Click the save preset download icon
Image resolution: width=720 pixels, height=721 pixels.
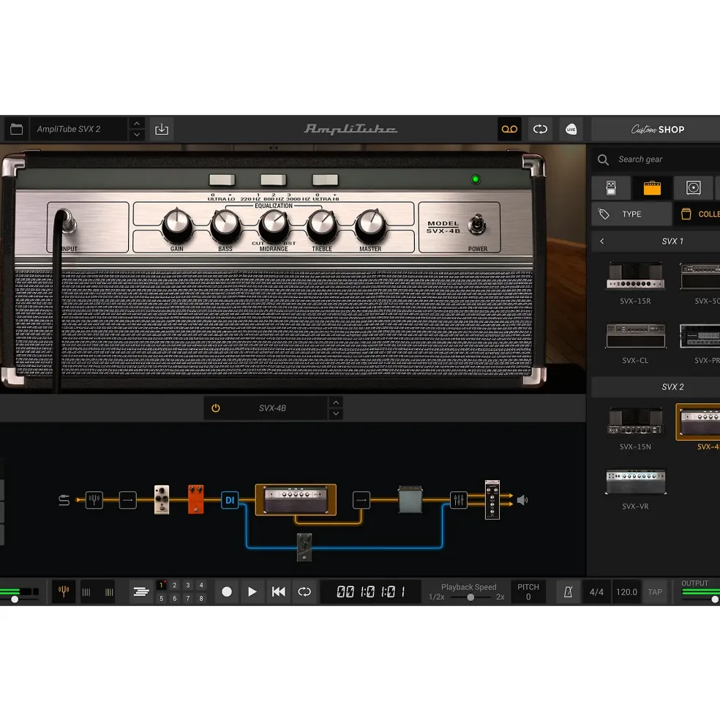pos(162,130)
